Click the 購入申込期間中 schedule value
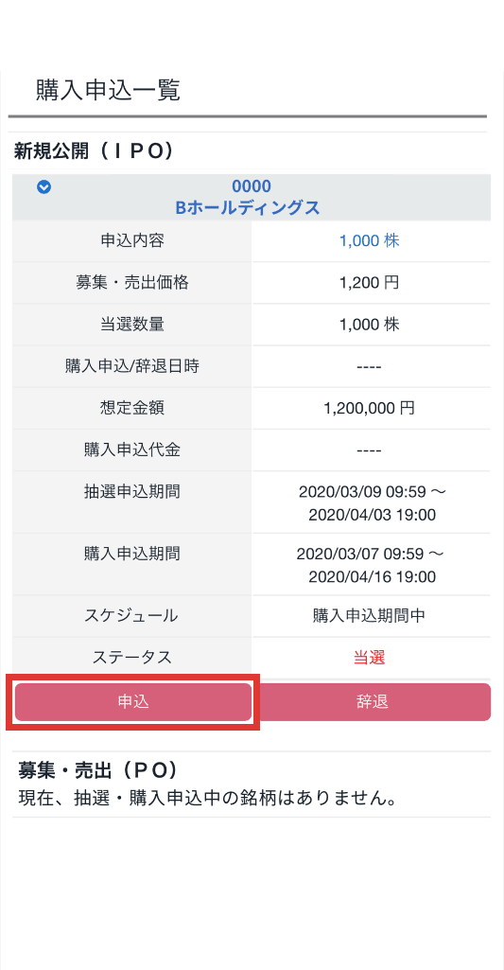This screenshot has width=504, height=970. (x=369, y=615)
